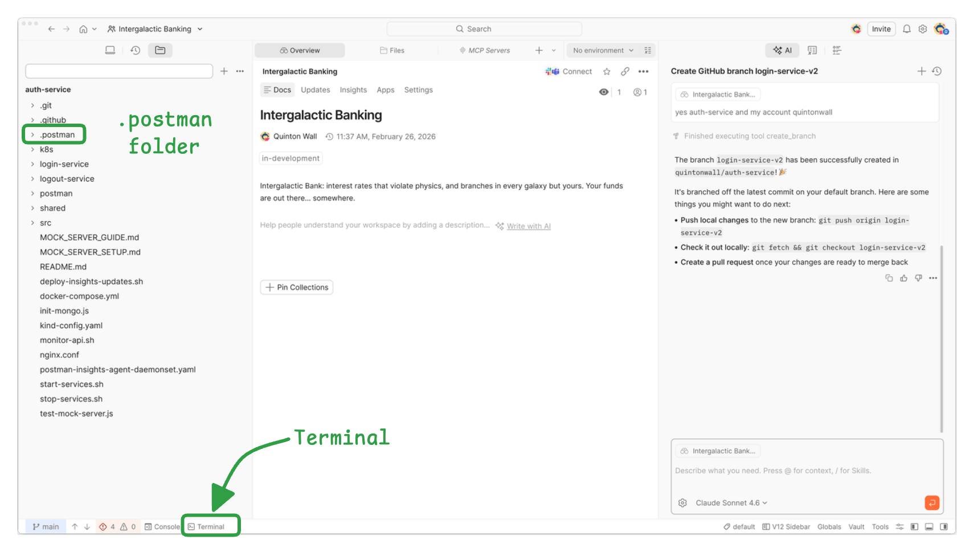Viewport: 974px width, 552px height.
Task: Toggle the bottom panel layout icon
Action: point(929,527)
